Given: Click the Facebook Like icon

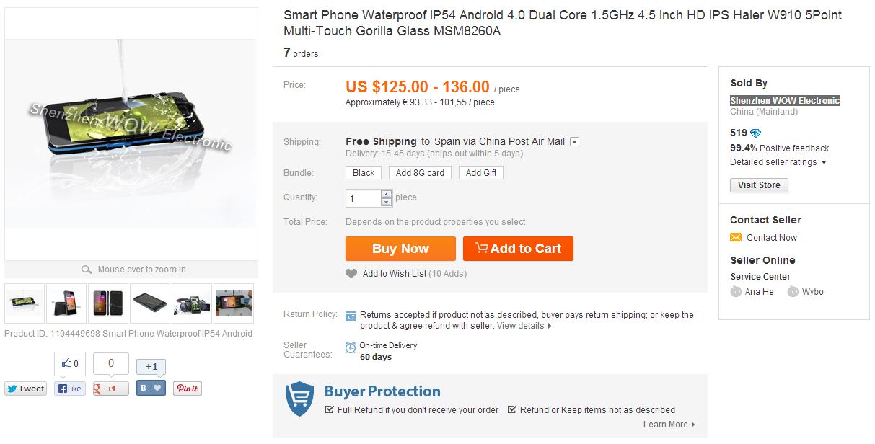Looking at the screenshot, I should point(61,388).
